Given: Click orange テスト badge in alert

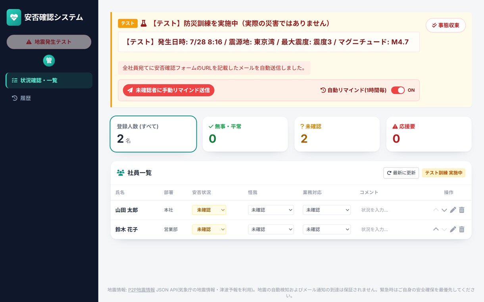Looking at the screenshot, I should [128, 23].
